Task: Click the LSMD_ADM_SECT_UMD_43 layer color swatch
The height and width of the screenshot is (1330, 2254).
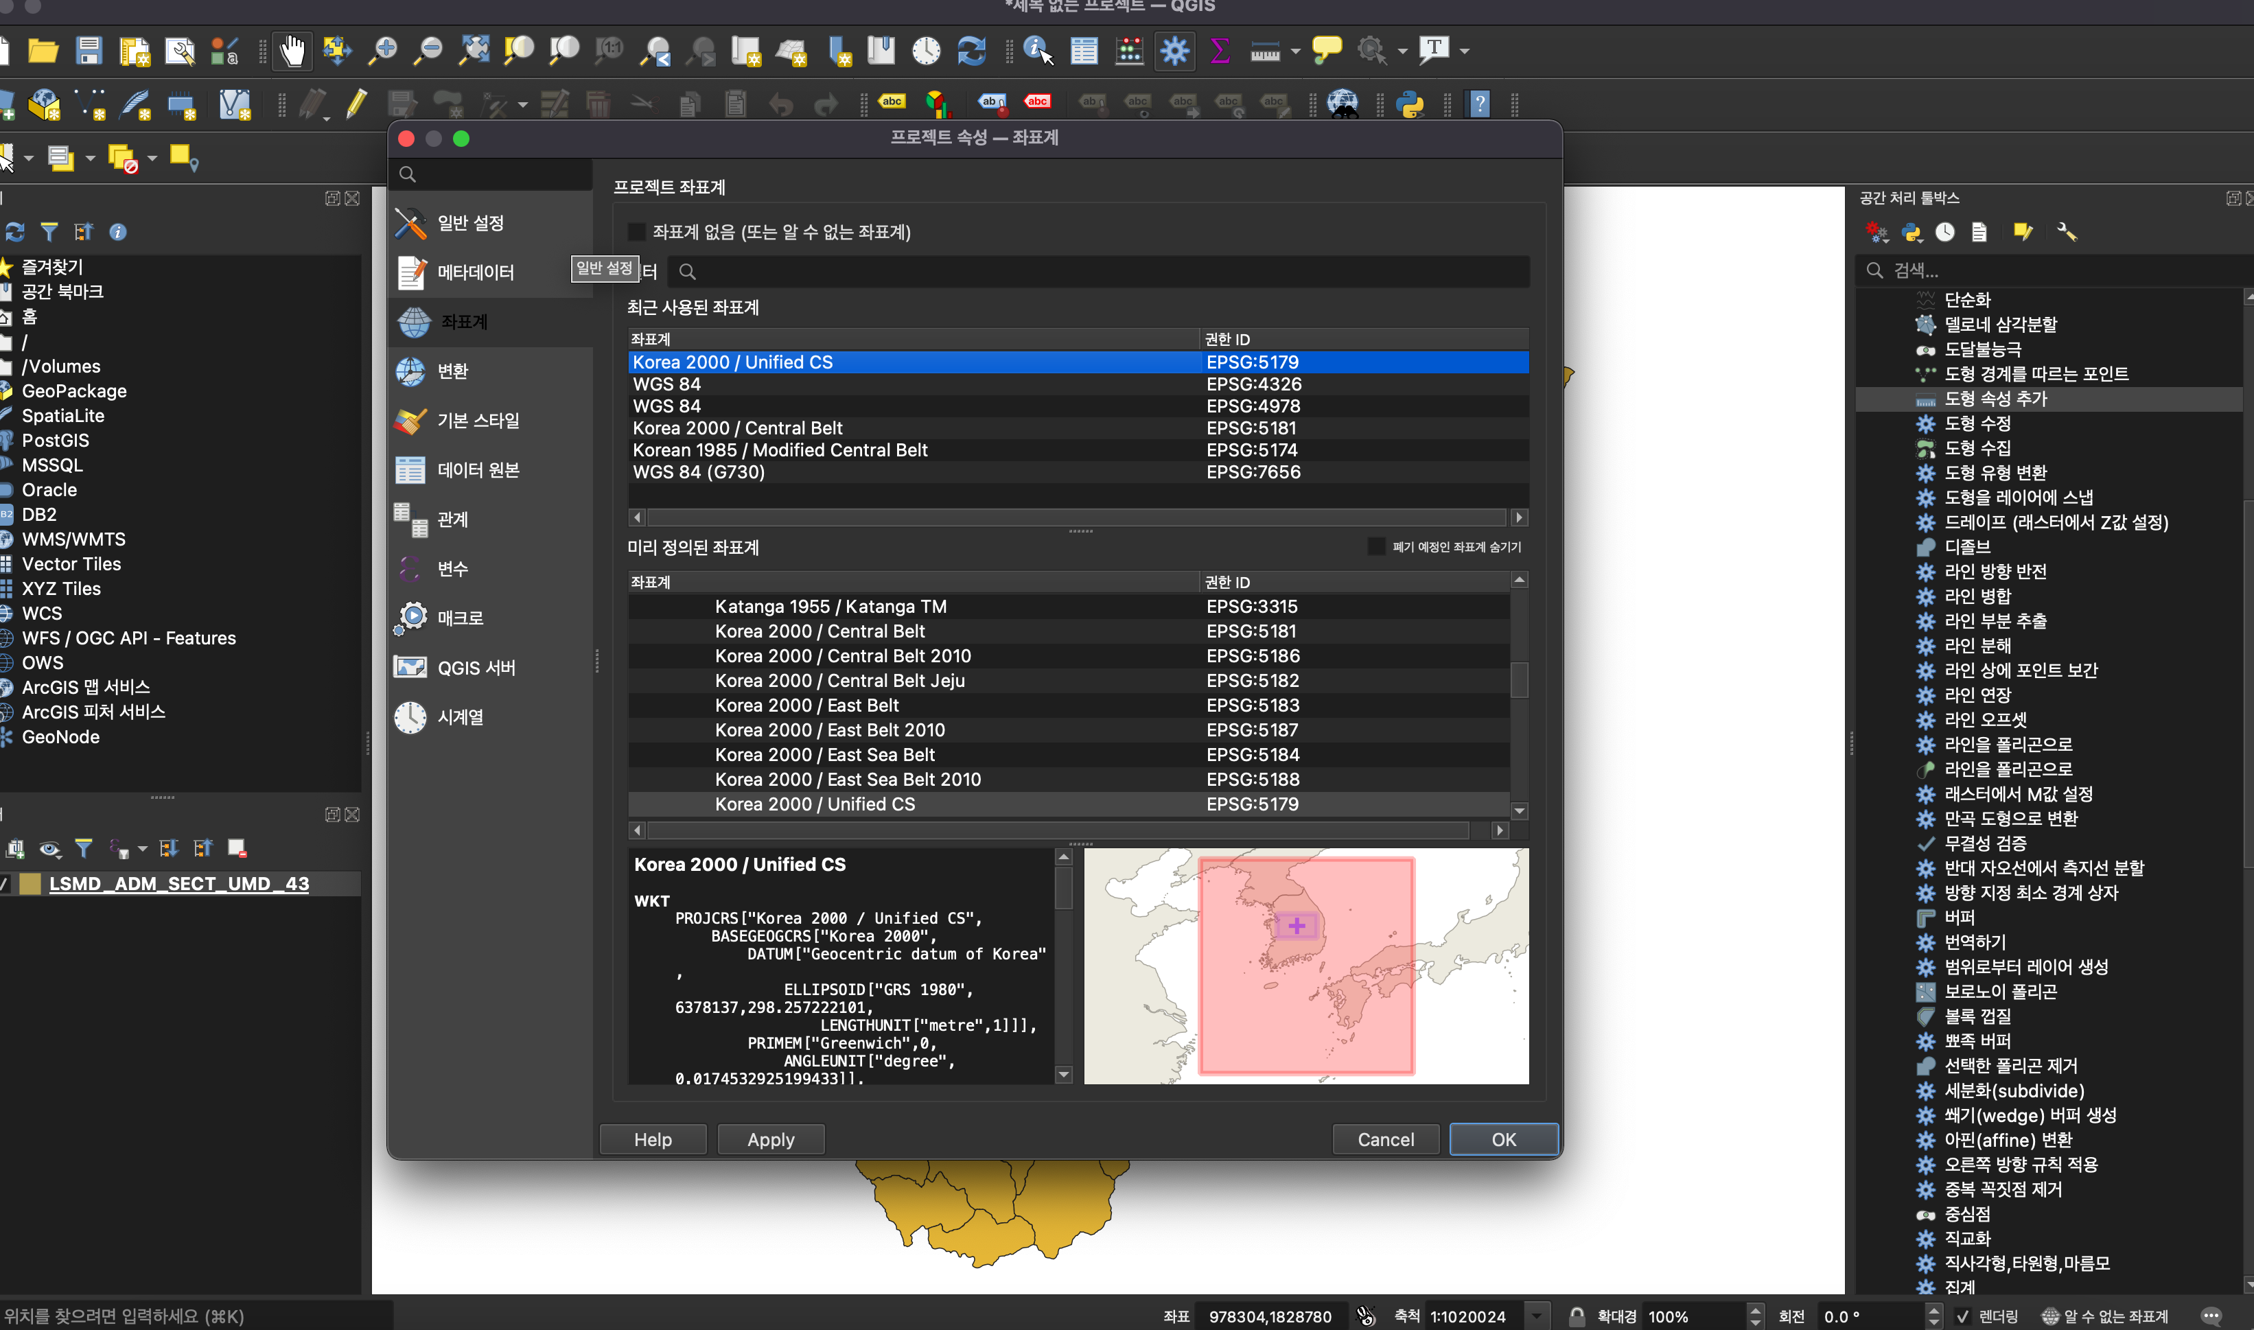Action: pyautogui.click(x=30, y=884)
